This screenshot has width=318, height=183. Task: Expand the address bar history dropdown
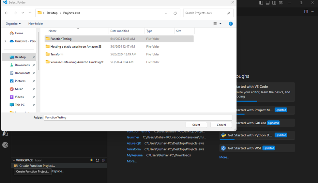click(166, 13)
